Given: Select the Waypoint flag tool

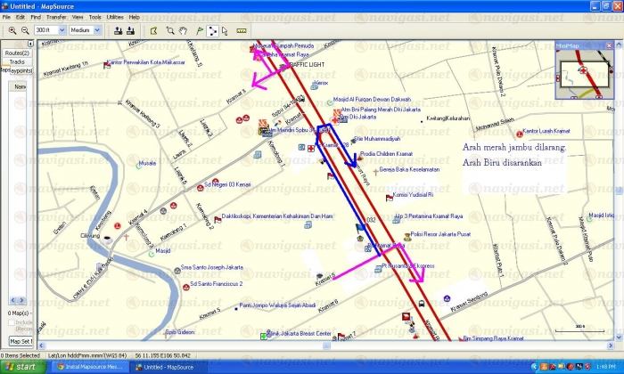Looking at the screenshot, I should click(x=197, y=30).
